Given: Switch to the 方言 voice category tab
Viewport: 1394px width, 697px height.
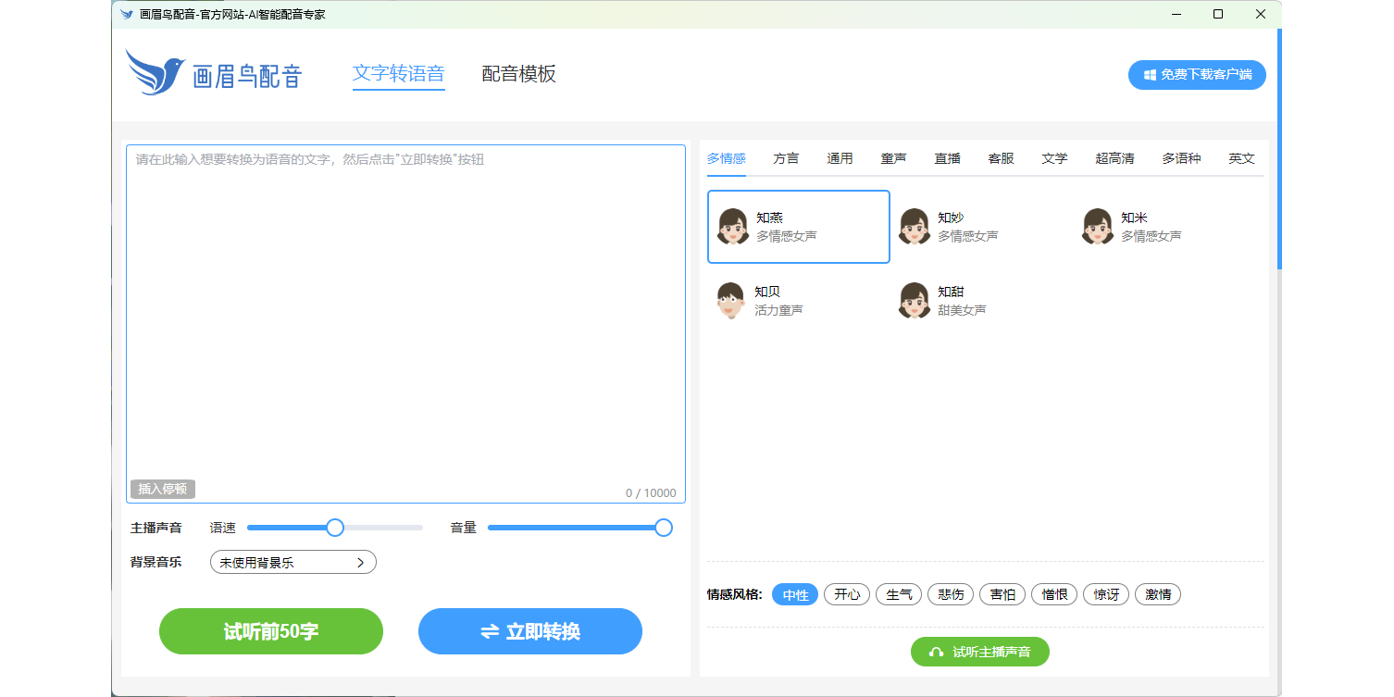Looking at the screenshot, I should point(786,158).
